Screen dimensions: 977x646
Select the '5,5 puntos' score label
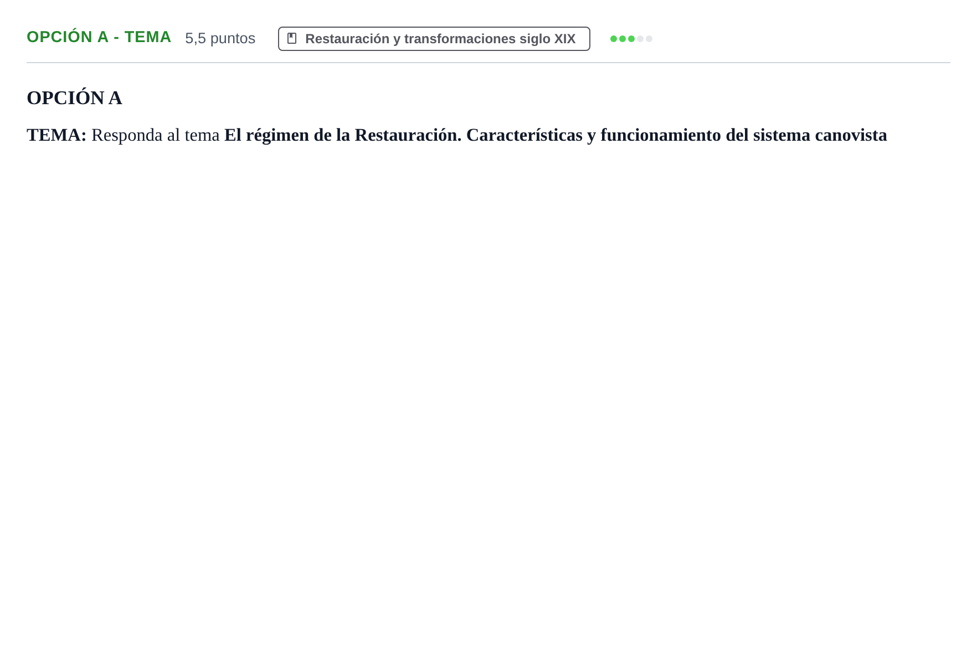(x=220, y=38)
